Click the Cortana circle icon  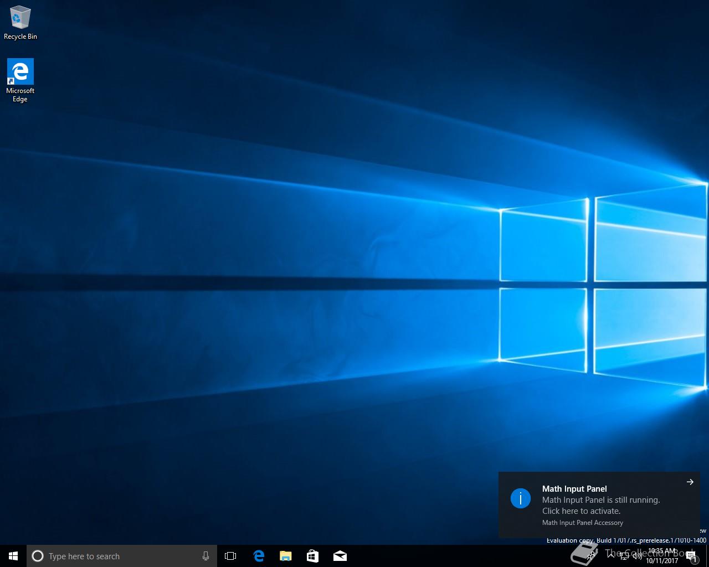(x=38, y=556)
